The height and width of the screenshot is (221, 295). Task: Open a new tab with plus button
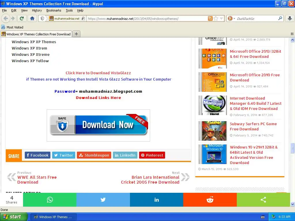click(x=76, y=34)
